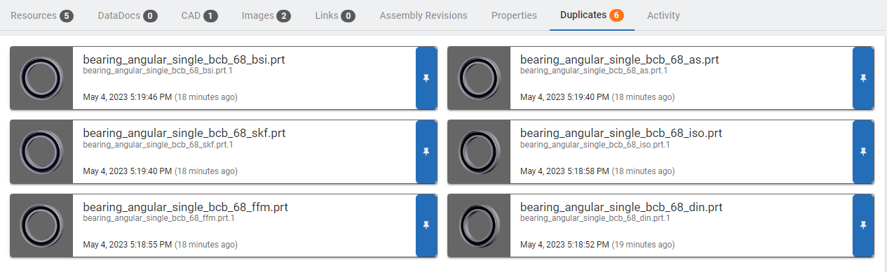Open the Resources tab

(42, 15)
